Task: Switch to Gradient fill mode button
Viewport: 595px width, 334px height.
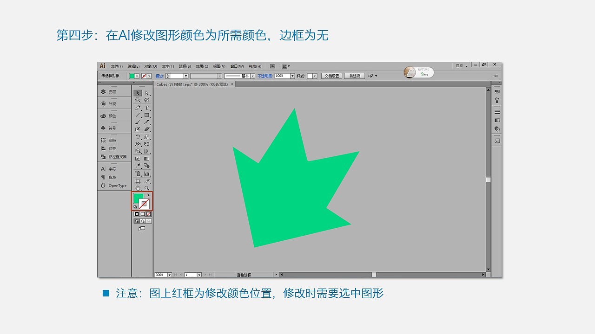Action: (x=143, y=214)
